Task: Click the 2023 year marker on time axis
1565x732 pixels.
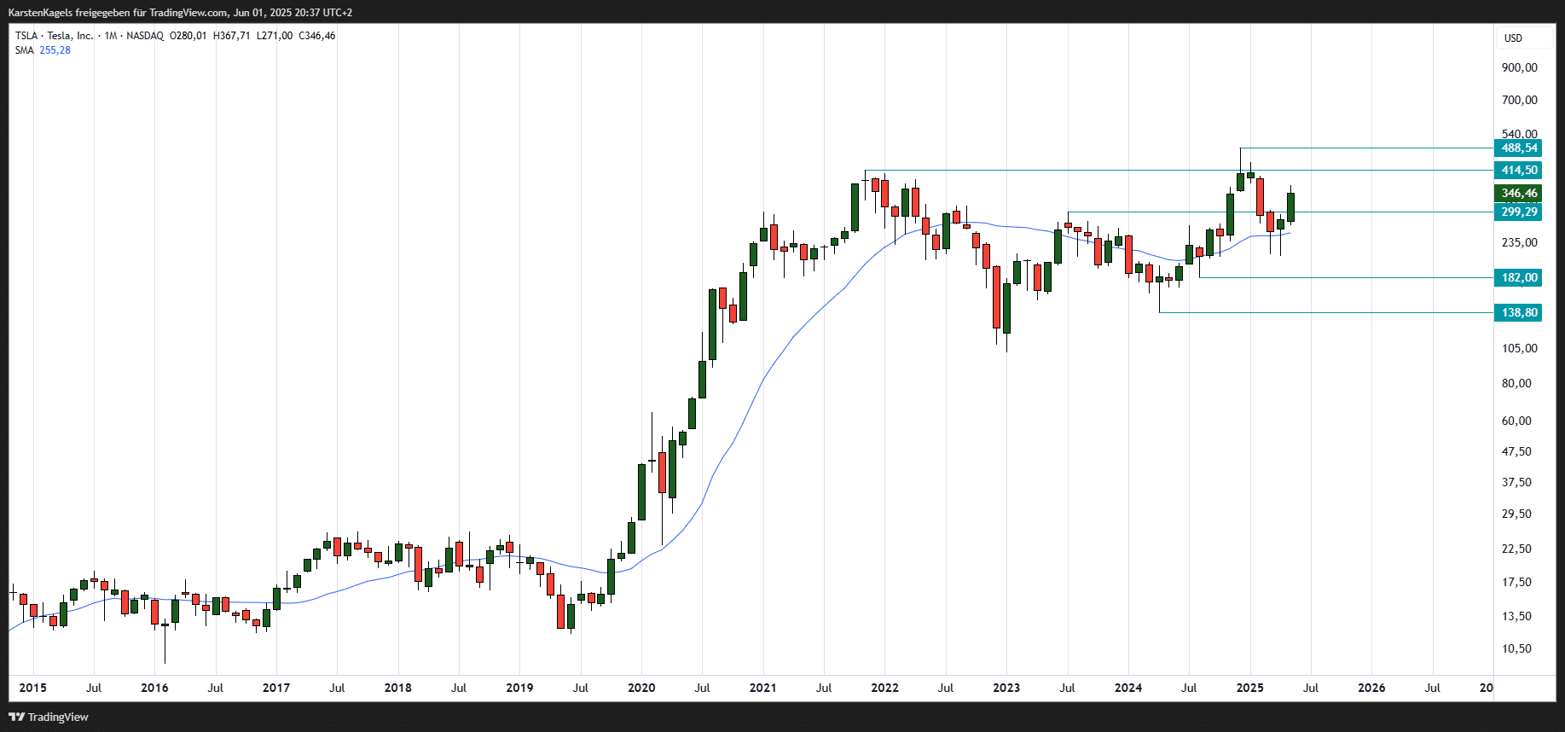Action: [x=1006, y=688]
